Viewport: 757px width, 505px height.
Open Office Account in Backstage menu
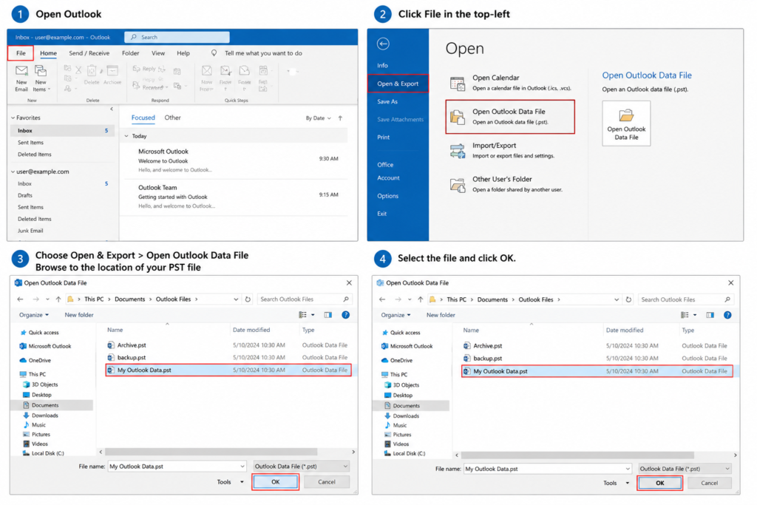388,171
